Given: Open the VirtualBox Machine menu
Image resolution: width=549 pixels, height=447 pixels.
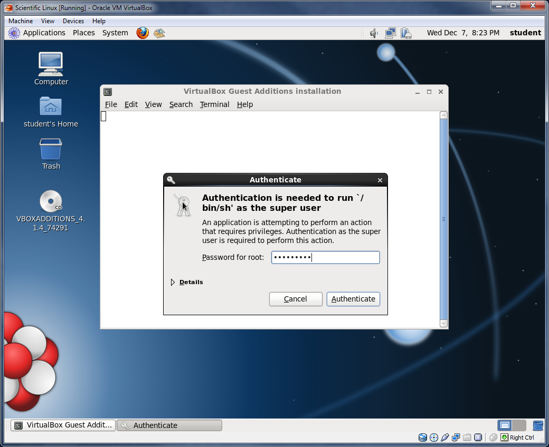Looking at the screenshot, I should coord(21,21).
